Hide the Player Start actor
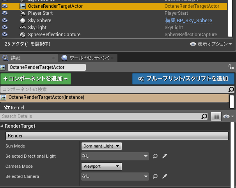 pyautogui.click(x=5, y=13)
